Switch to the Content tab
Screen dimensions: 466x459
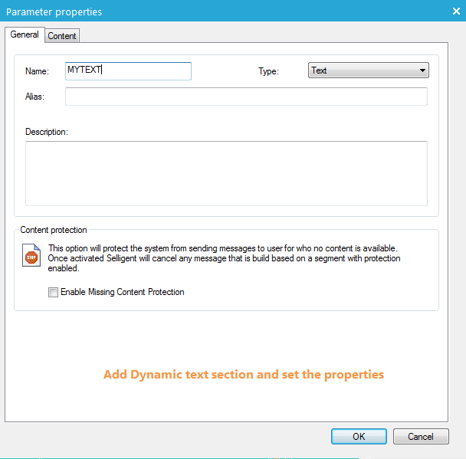62,36
